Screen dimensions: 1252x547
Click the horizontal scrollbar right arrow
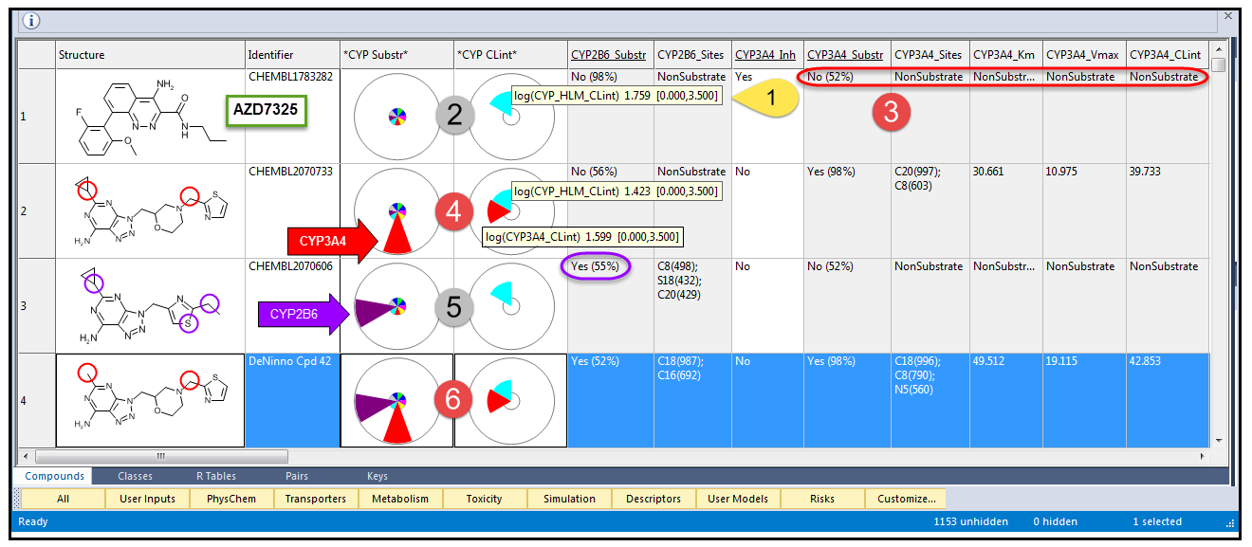point(1205,456)
